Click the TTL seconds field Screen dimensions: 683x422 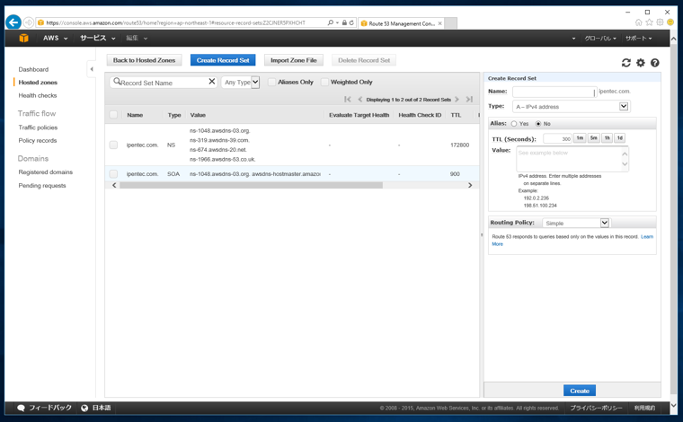point(557,139)
